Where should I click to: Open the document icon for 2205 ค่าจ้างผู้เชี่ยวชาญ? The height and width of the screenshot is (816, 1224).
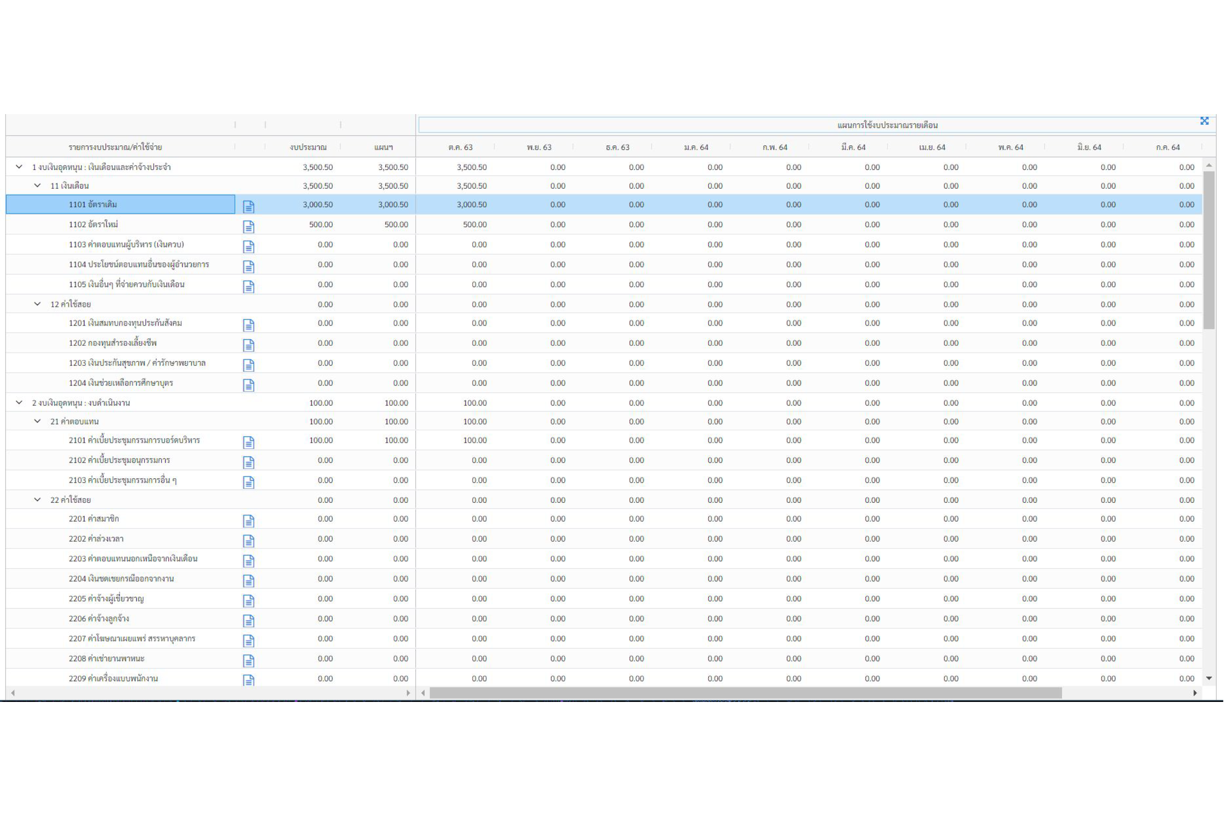coord(249,600)
